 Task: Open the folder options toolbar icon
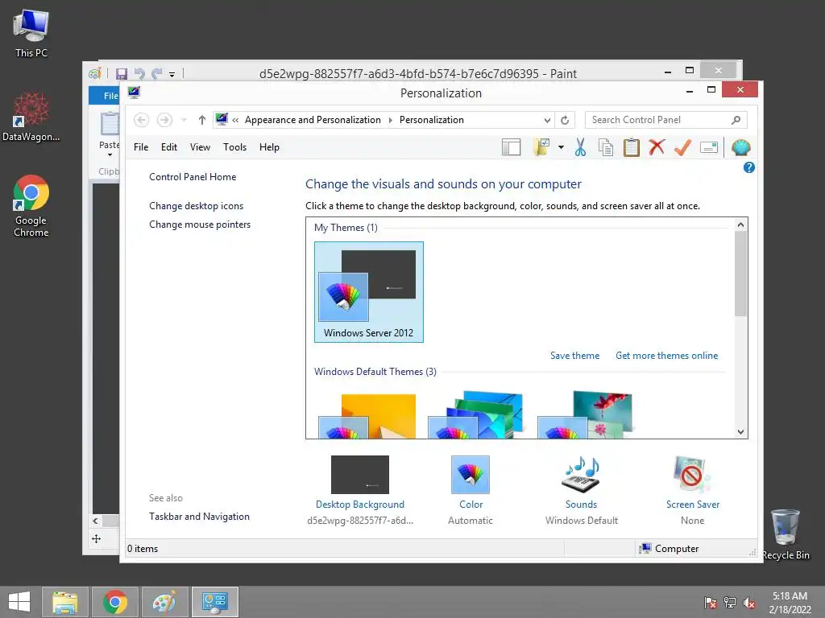point(541,148)
